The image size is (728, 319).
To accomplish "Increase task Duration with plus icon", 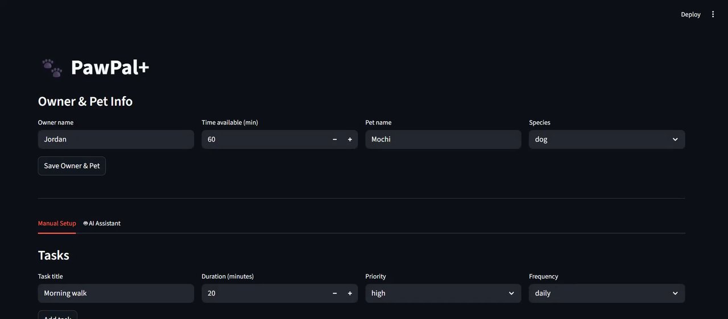I will (350, 293).
